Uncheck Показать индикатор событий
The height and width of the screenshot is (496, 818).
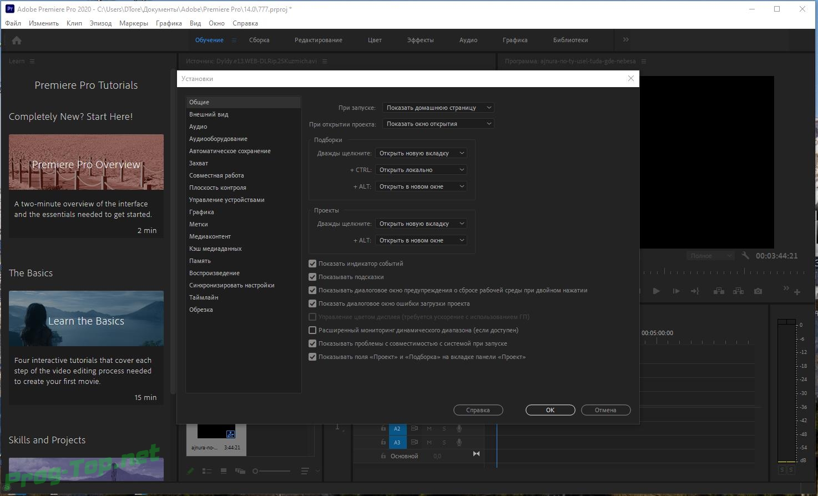(x=312, y=264)
